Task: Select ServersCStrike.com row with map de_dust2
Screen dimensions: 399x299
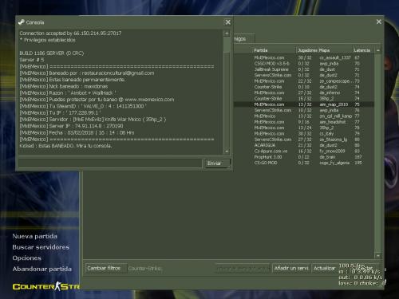Action: (x=304, y=75)
